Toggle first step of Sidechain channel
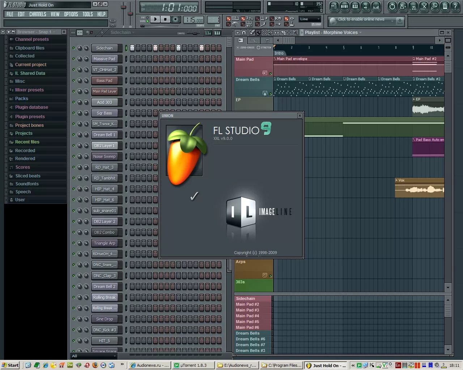Screen dimensions: 463x370 point(132,48)
